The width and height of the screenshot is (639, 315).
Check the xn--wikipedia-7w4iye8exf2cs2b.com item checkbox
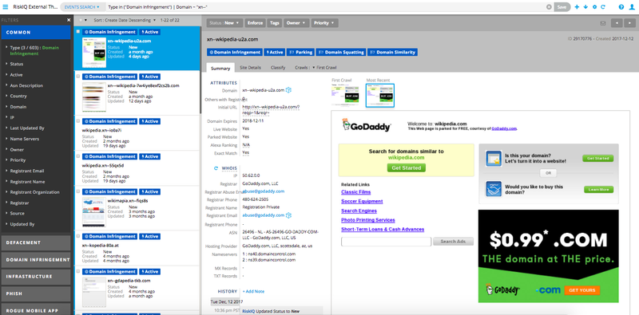[x=78, y=77]
